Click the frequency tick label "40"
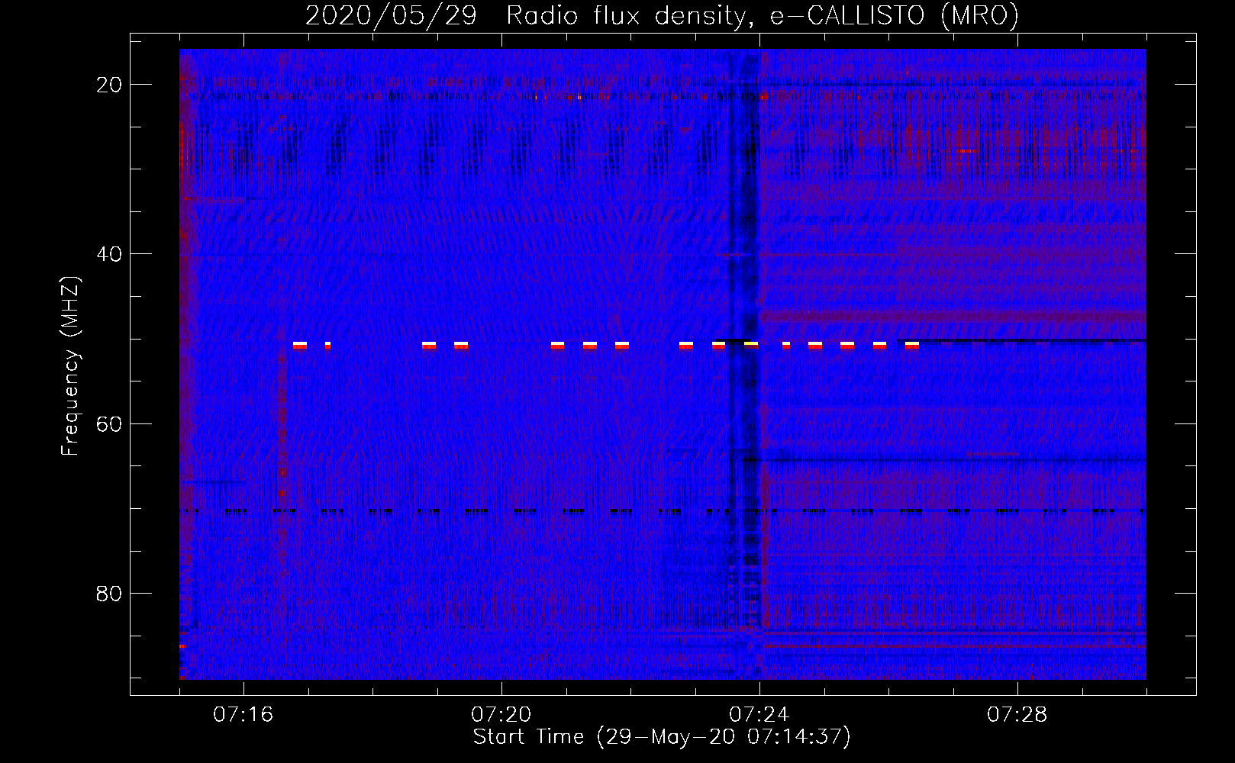Image resolution: width=1235 pixels, height=763 pixels. point(109,254)
